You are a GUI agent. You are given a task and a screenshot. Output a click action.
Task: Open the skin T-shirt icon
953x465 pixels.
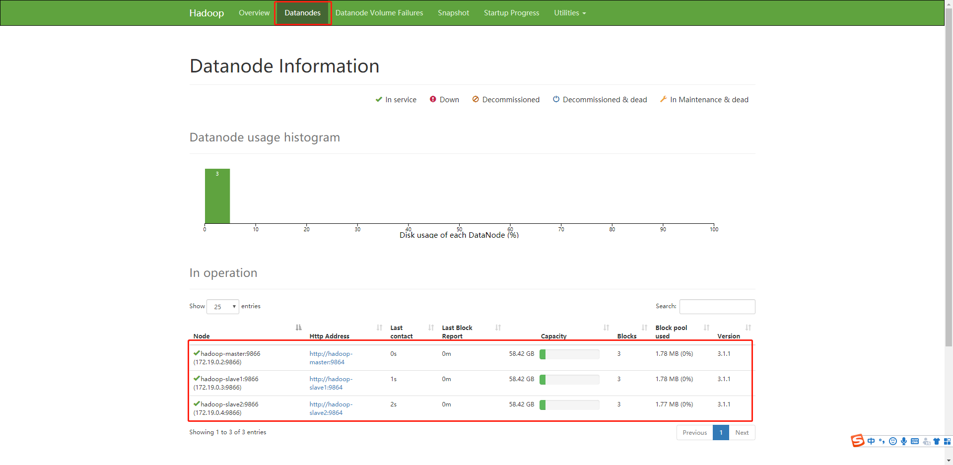pos(937,441)
